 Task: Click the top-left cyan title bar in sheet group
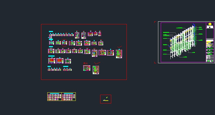(x=51, y=31)
